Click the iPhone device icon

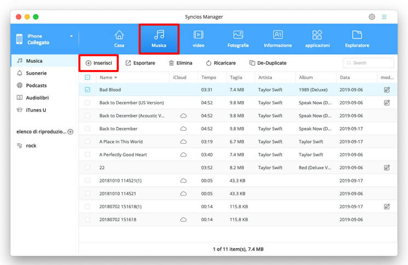(19, 39)
